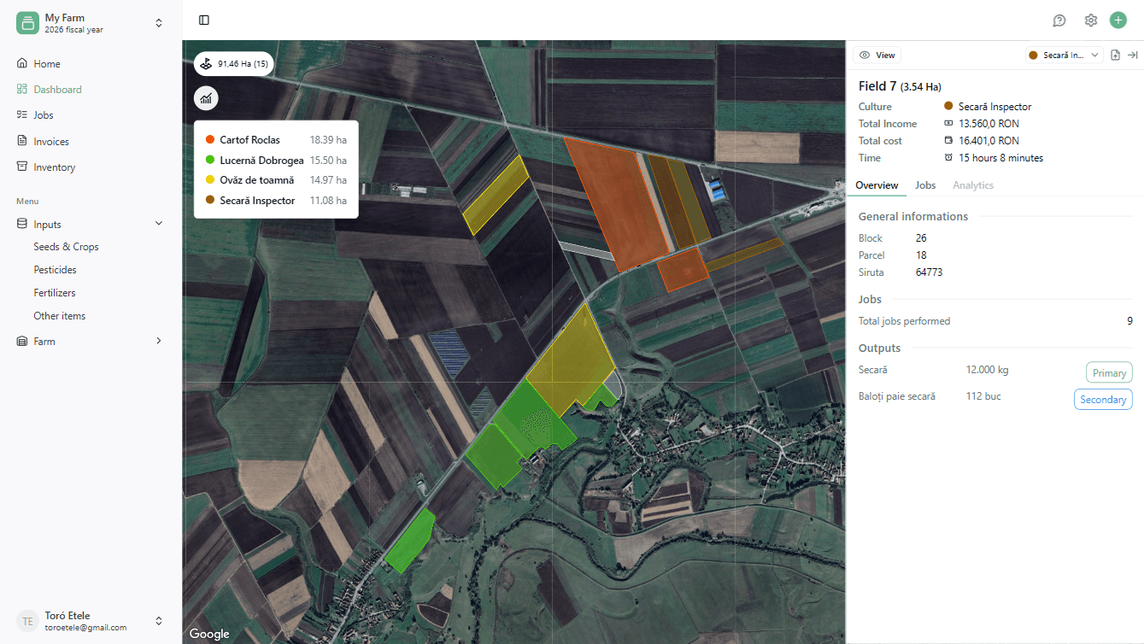Open the feedback chat bubble icon
1144x644 pixels.
point(1059,20)
